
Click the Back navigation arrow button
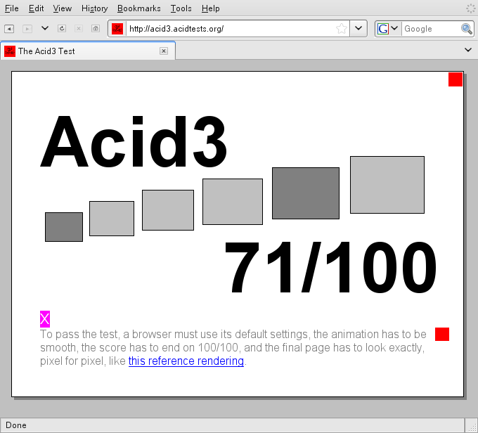click(9, 29)
